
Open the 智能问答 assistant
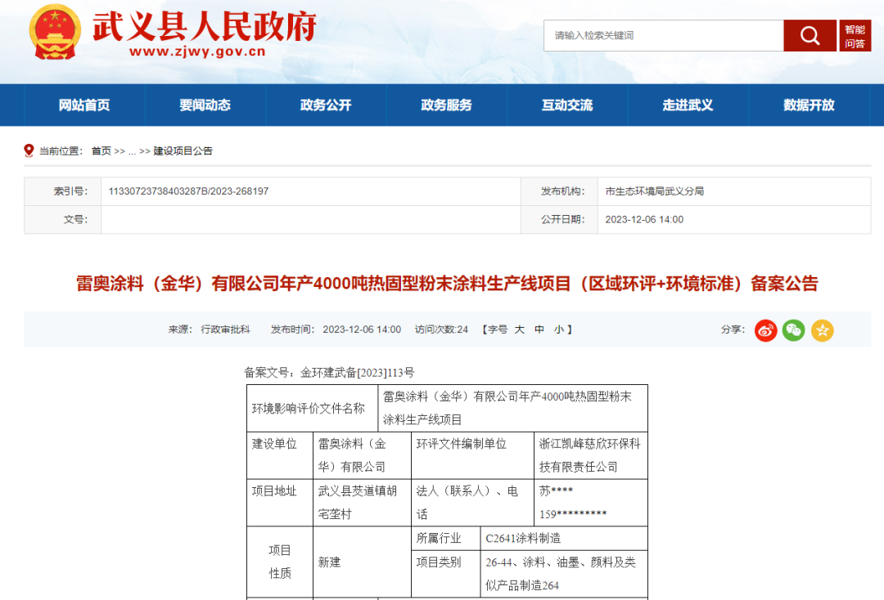pyautogui.click(x=855, y=37)
